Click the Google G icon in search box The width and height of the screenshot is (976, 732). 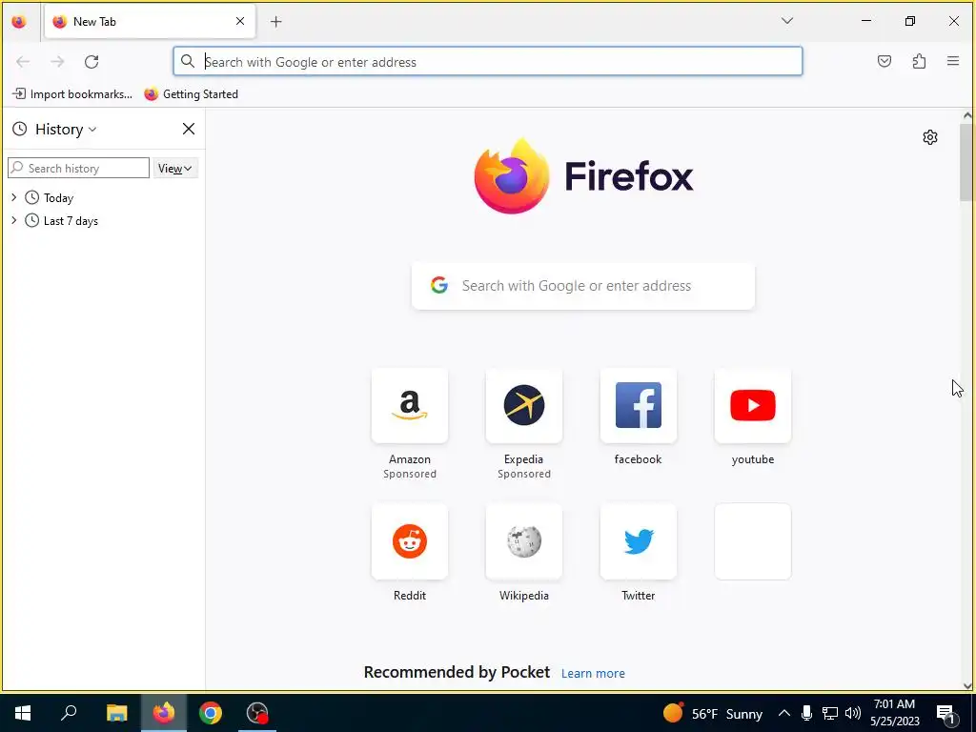(439, 285)
